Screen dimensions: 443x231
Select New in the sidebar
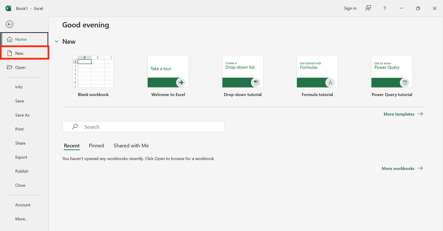click(24, 53)
